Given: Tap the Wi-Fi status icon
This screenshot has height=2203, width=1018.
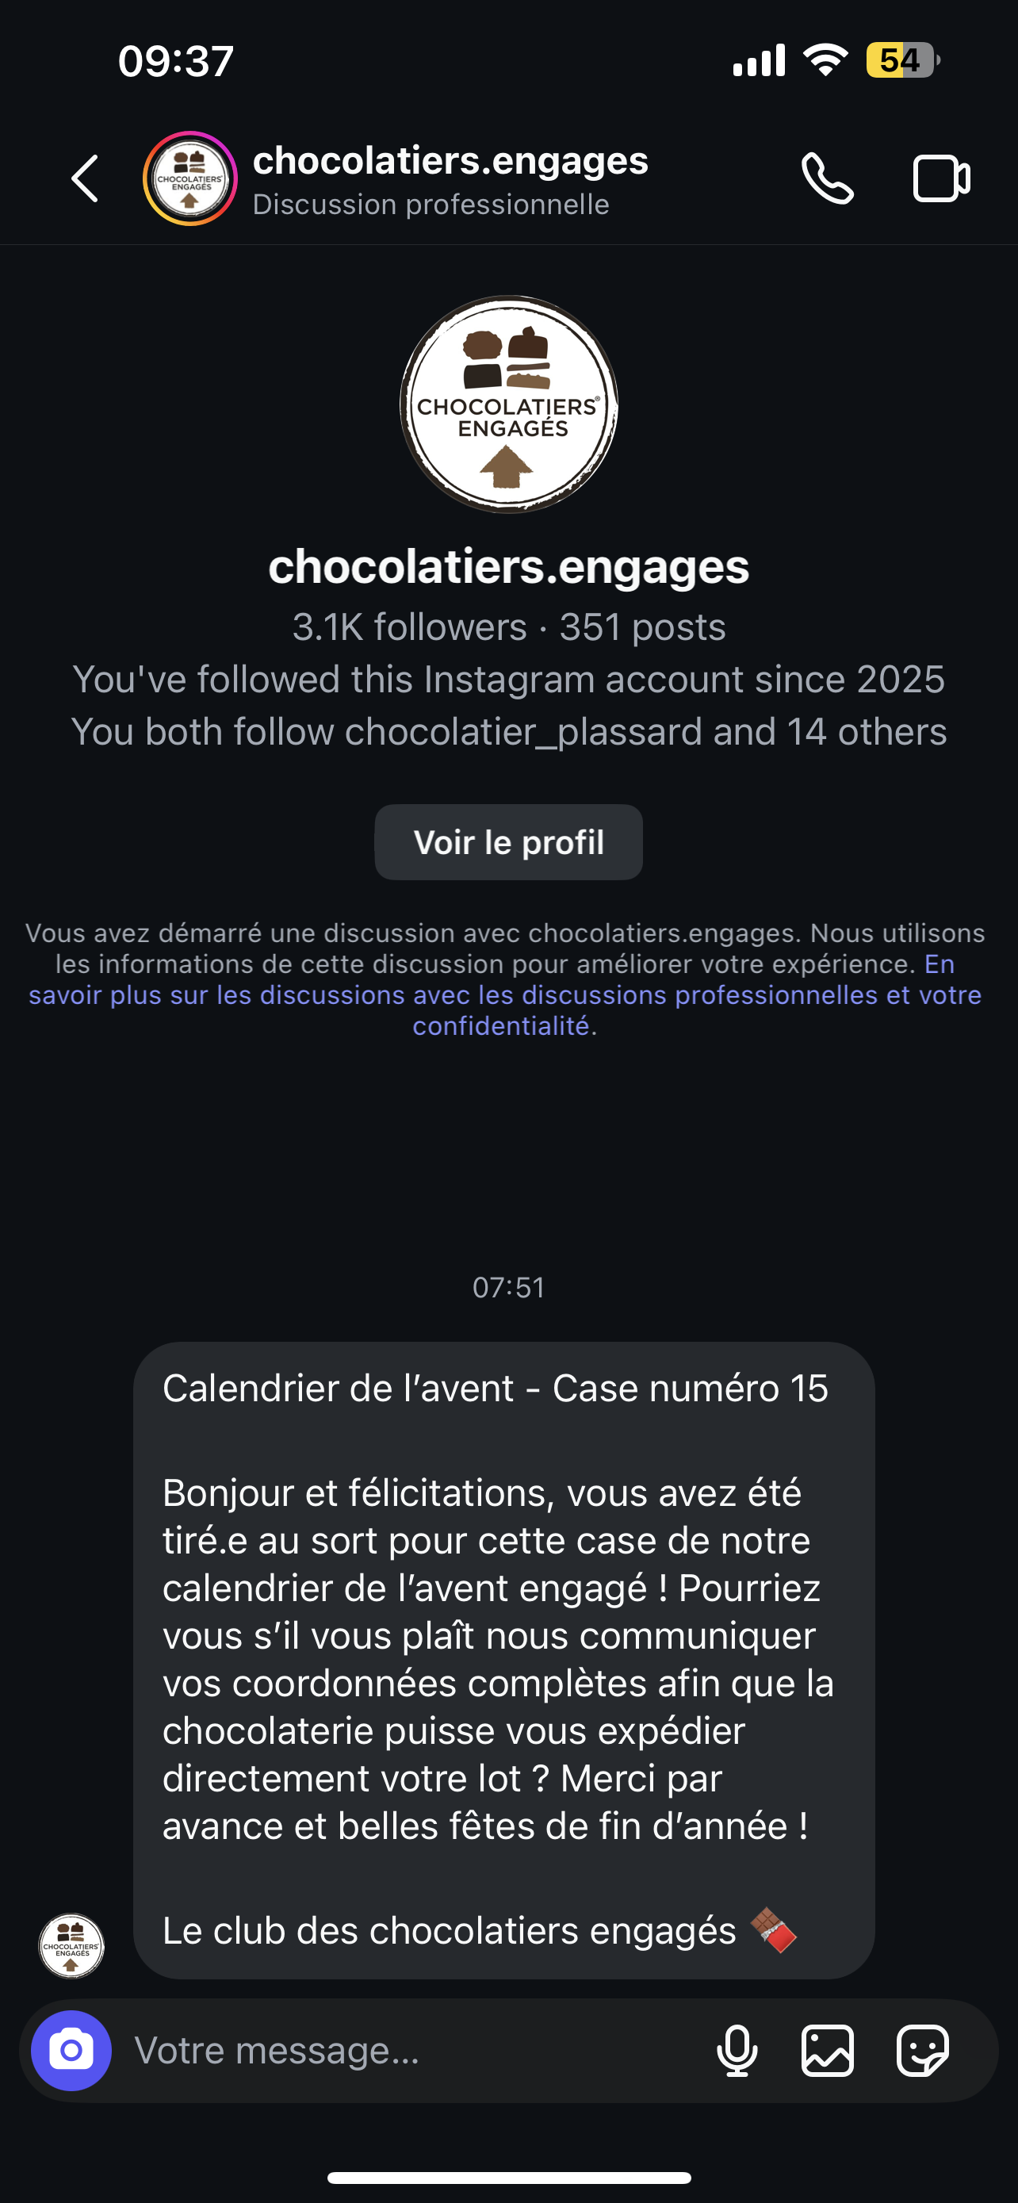Looking at the screenshot, I should tap(825, 61).
